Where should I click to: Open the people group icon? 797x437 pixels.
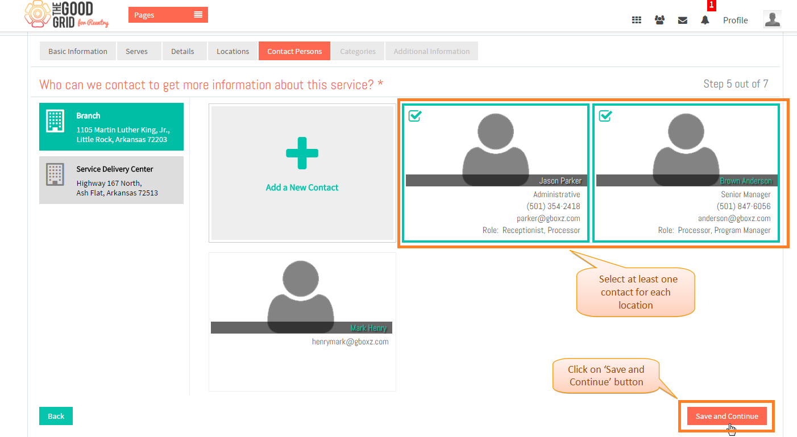(x=659, y=20)
